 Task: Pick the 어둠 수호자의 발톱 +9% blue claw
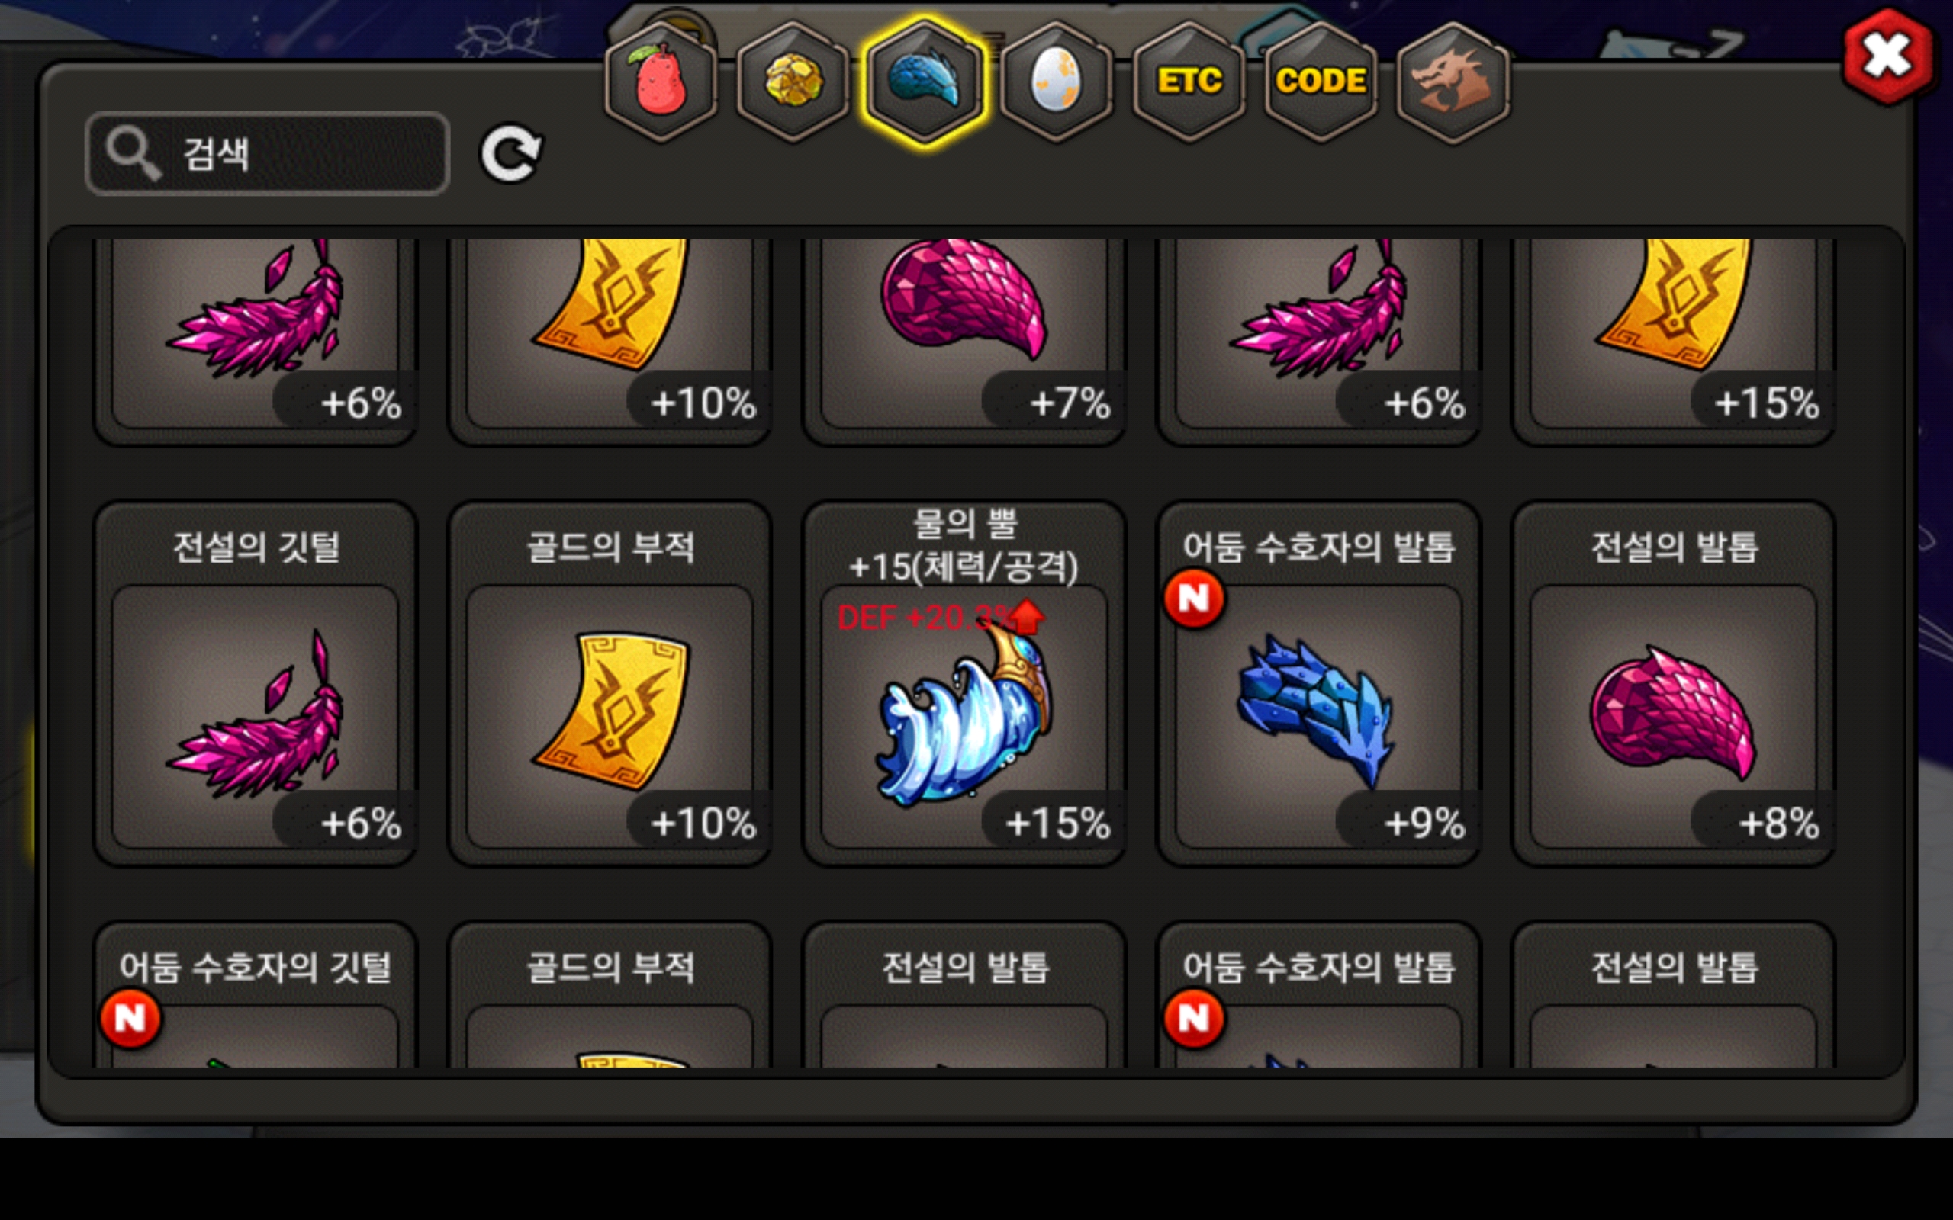(1319, 683)
